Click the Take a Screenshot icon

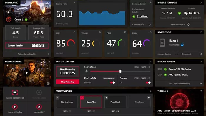coord(15,92)
